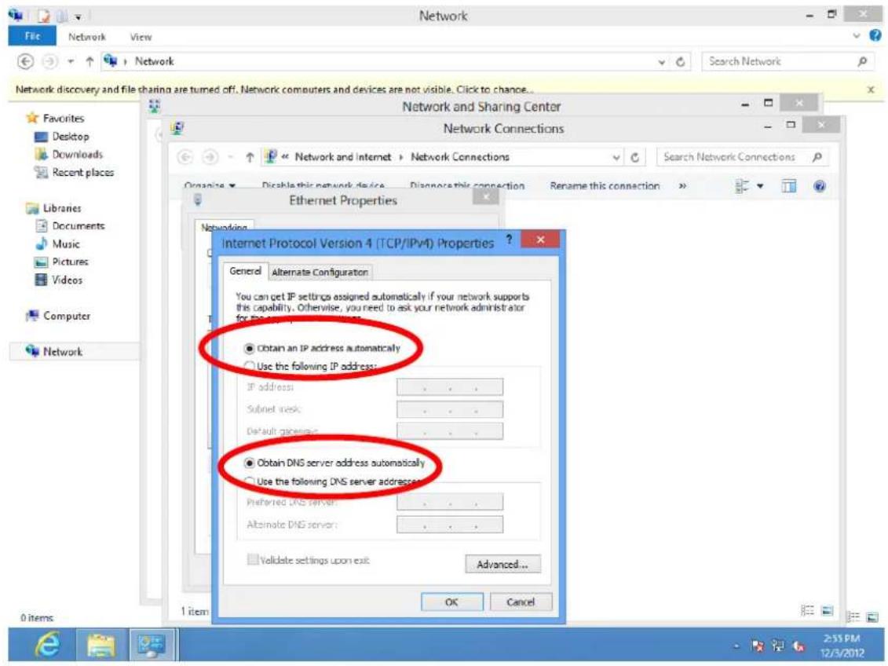Refresh the Network Connections window
The width and height of the screenshot is (888, 666).
pyautogui.click(x=635, y=157)
